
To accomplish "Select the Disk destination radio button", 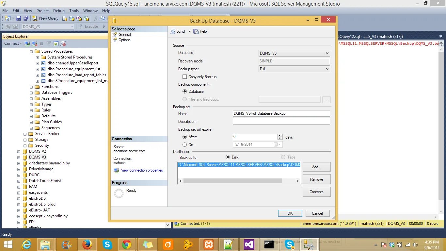I will coord(228,157).
